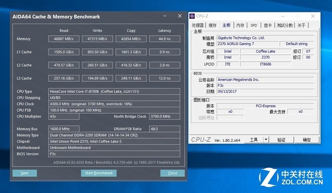Click North Bridge Clock field 3700.0 MHz
Image resolution: width=332 pixels, height=193 pixels.
[165, 116]
